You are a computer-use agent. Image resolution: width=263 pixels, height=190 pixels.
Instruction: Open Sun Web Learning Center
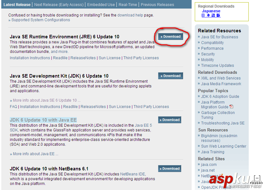[x=224, y=146]
